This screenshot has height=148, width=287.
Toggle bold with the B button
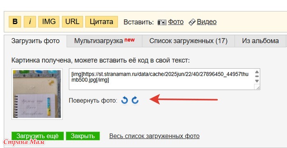click(x=15, y=22)
